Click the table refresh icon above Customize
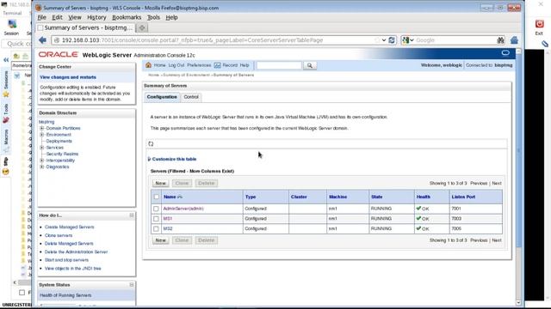 point(151,143)
